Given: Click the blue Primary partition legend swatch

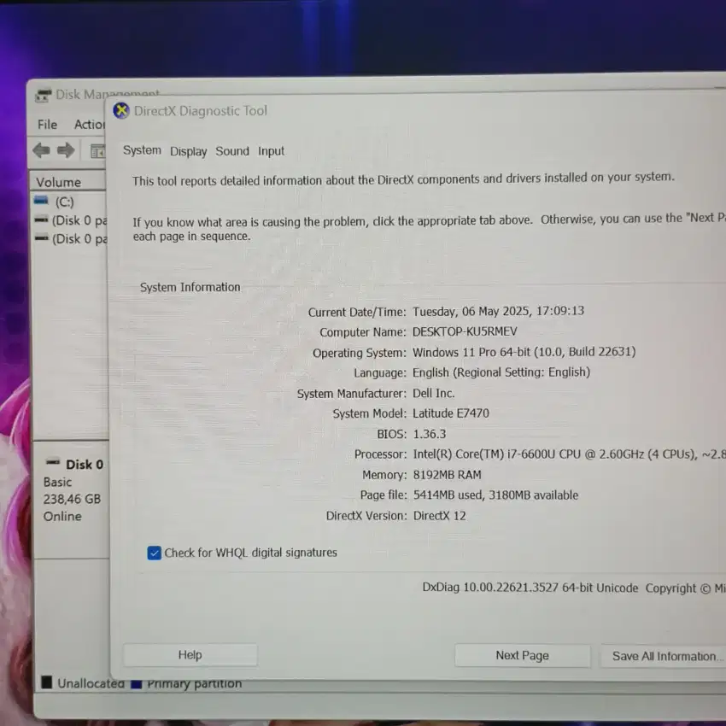Looking at the screenshot, I should click(x=136, y=684).
